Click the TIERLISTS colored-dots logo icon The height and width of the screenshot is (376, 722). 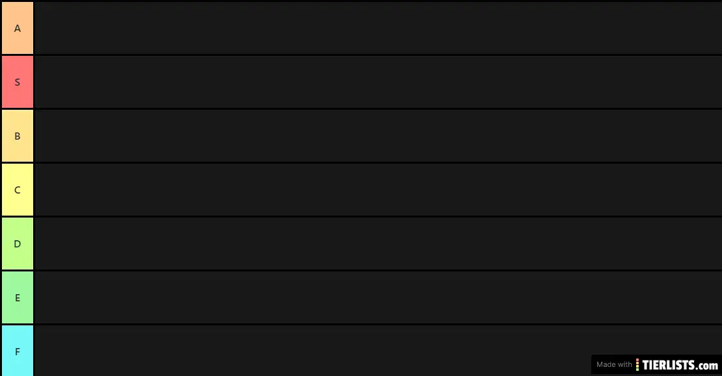637,365
